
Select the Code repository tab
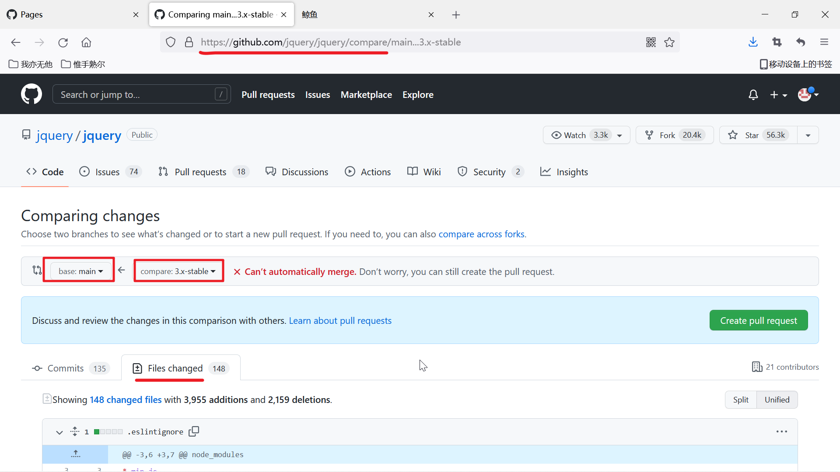[x=45, y=172]
